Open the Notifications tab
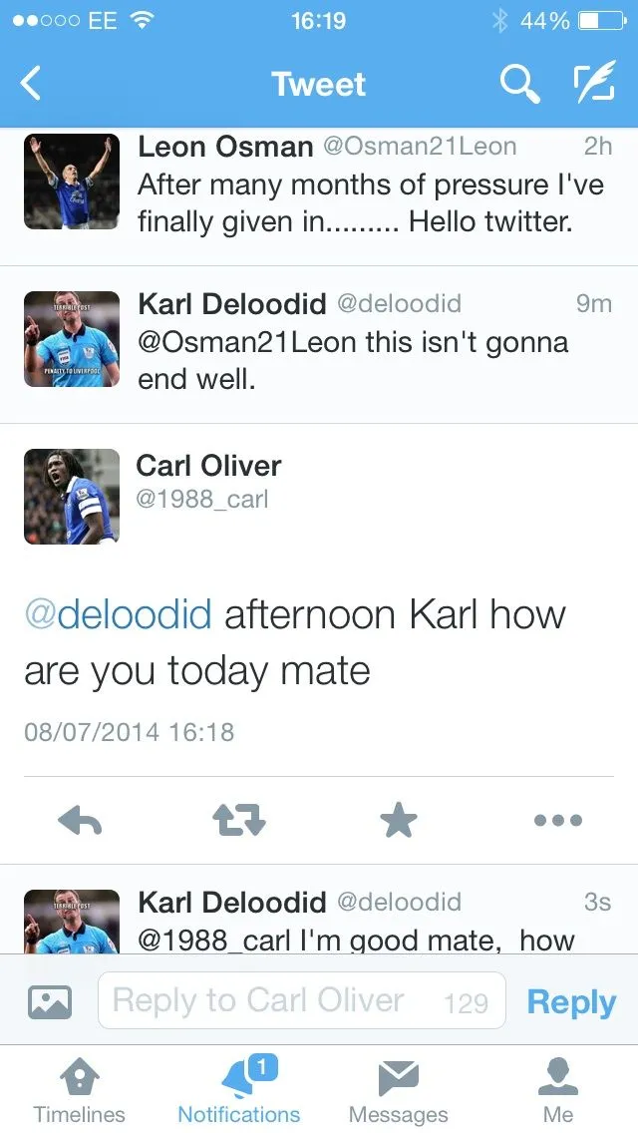The height and width of the screenshot is (1133, 638). pyautogui.click(x=239, y=1090)
